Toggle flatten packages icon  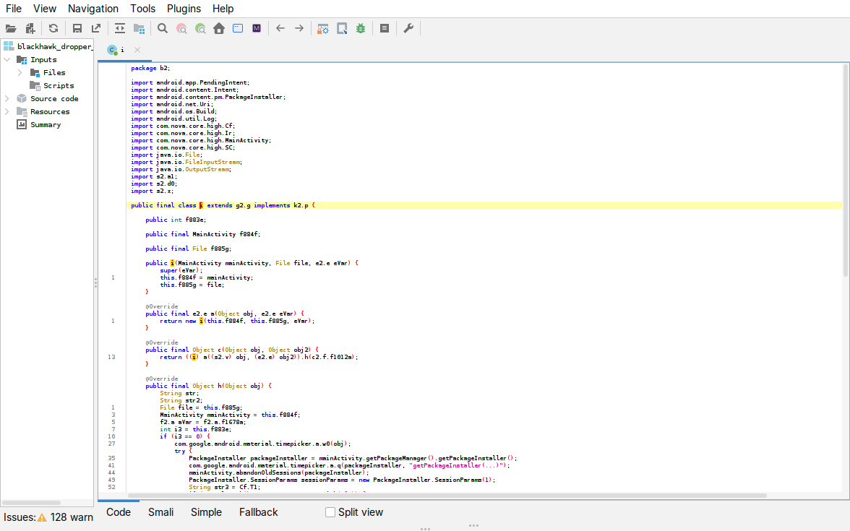pos(139,29)
